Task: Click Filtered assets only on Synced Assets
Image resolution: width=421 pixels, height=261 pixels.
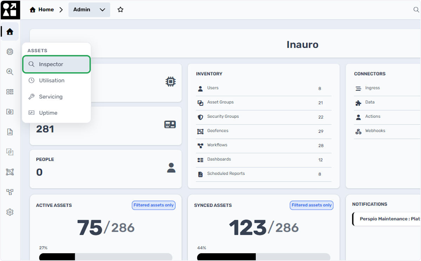Action: click(x=312, y=205)
